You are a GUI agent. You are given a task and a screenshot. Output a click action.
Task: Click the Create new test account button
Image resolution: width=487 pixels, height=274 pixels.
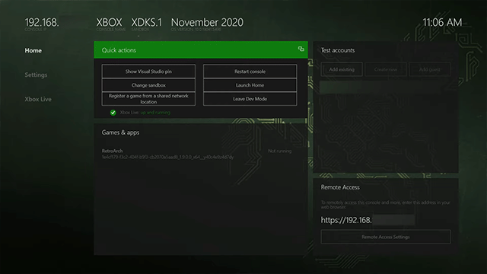[x=386, y=69]
